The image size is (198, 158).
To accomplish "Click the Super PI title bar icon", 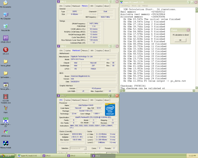I will [x=121, y=2].
